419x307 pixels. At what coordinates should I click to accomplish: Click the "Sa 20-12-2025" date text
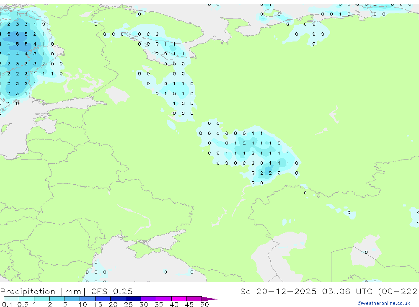pos(278,291)
